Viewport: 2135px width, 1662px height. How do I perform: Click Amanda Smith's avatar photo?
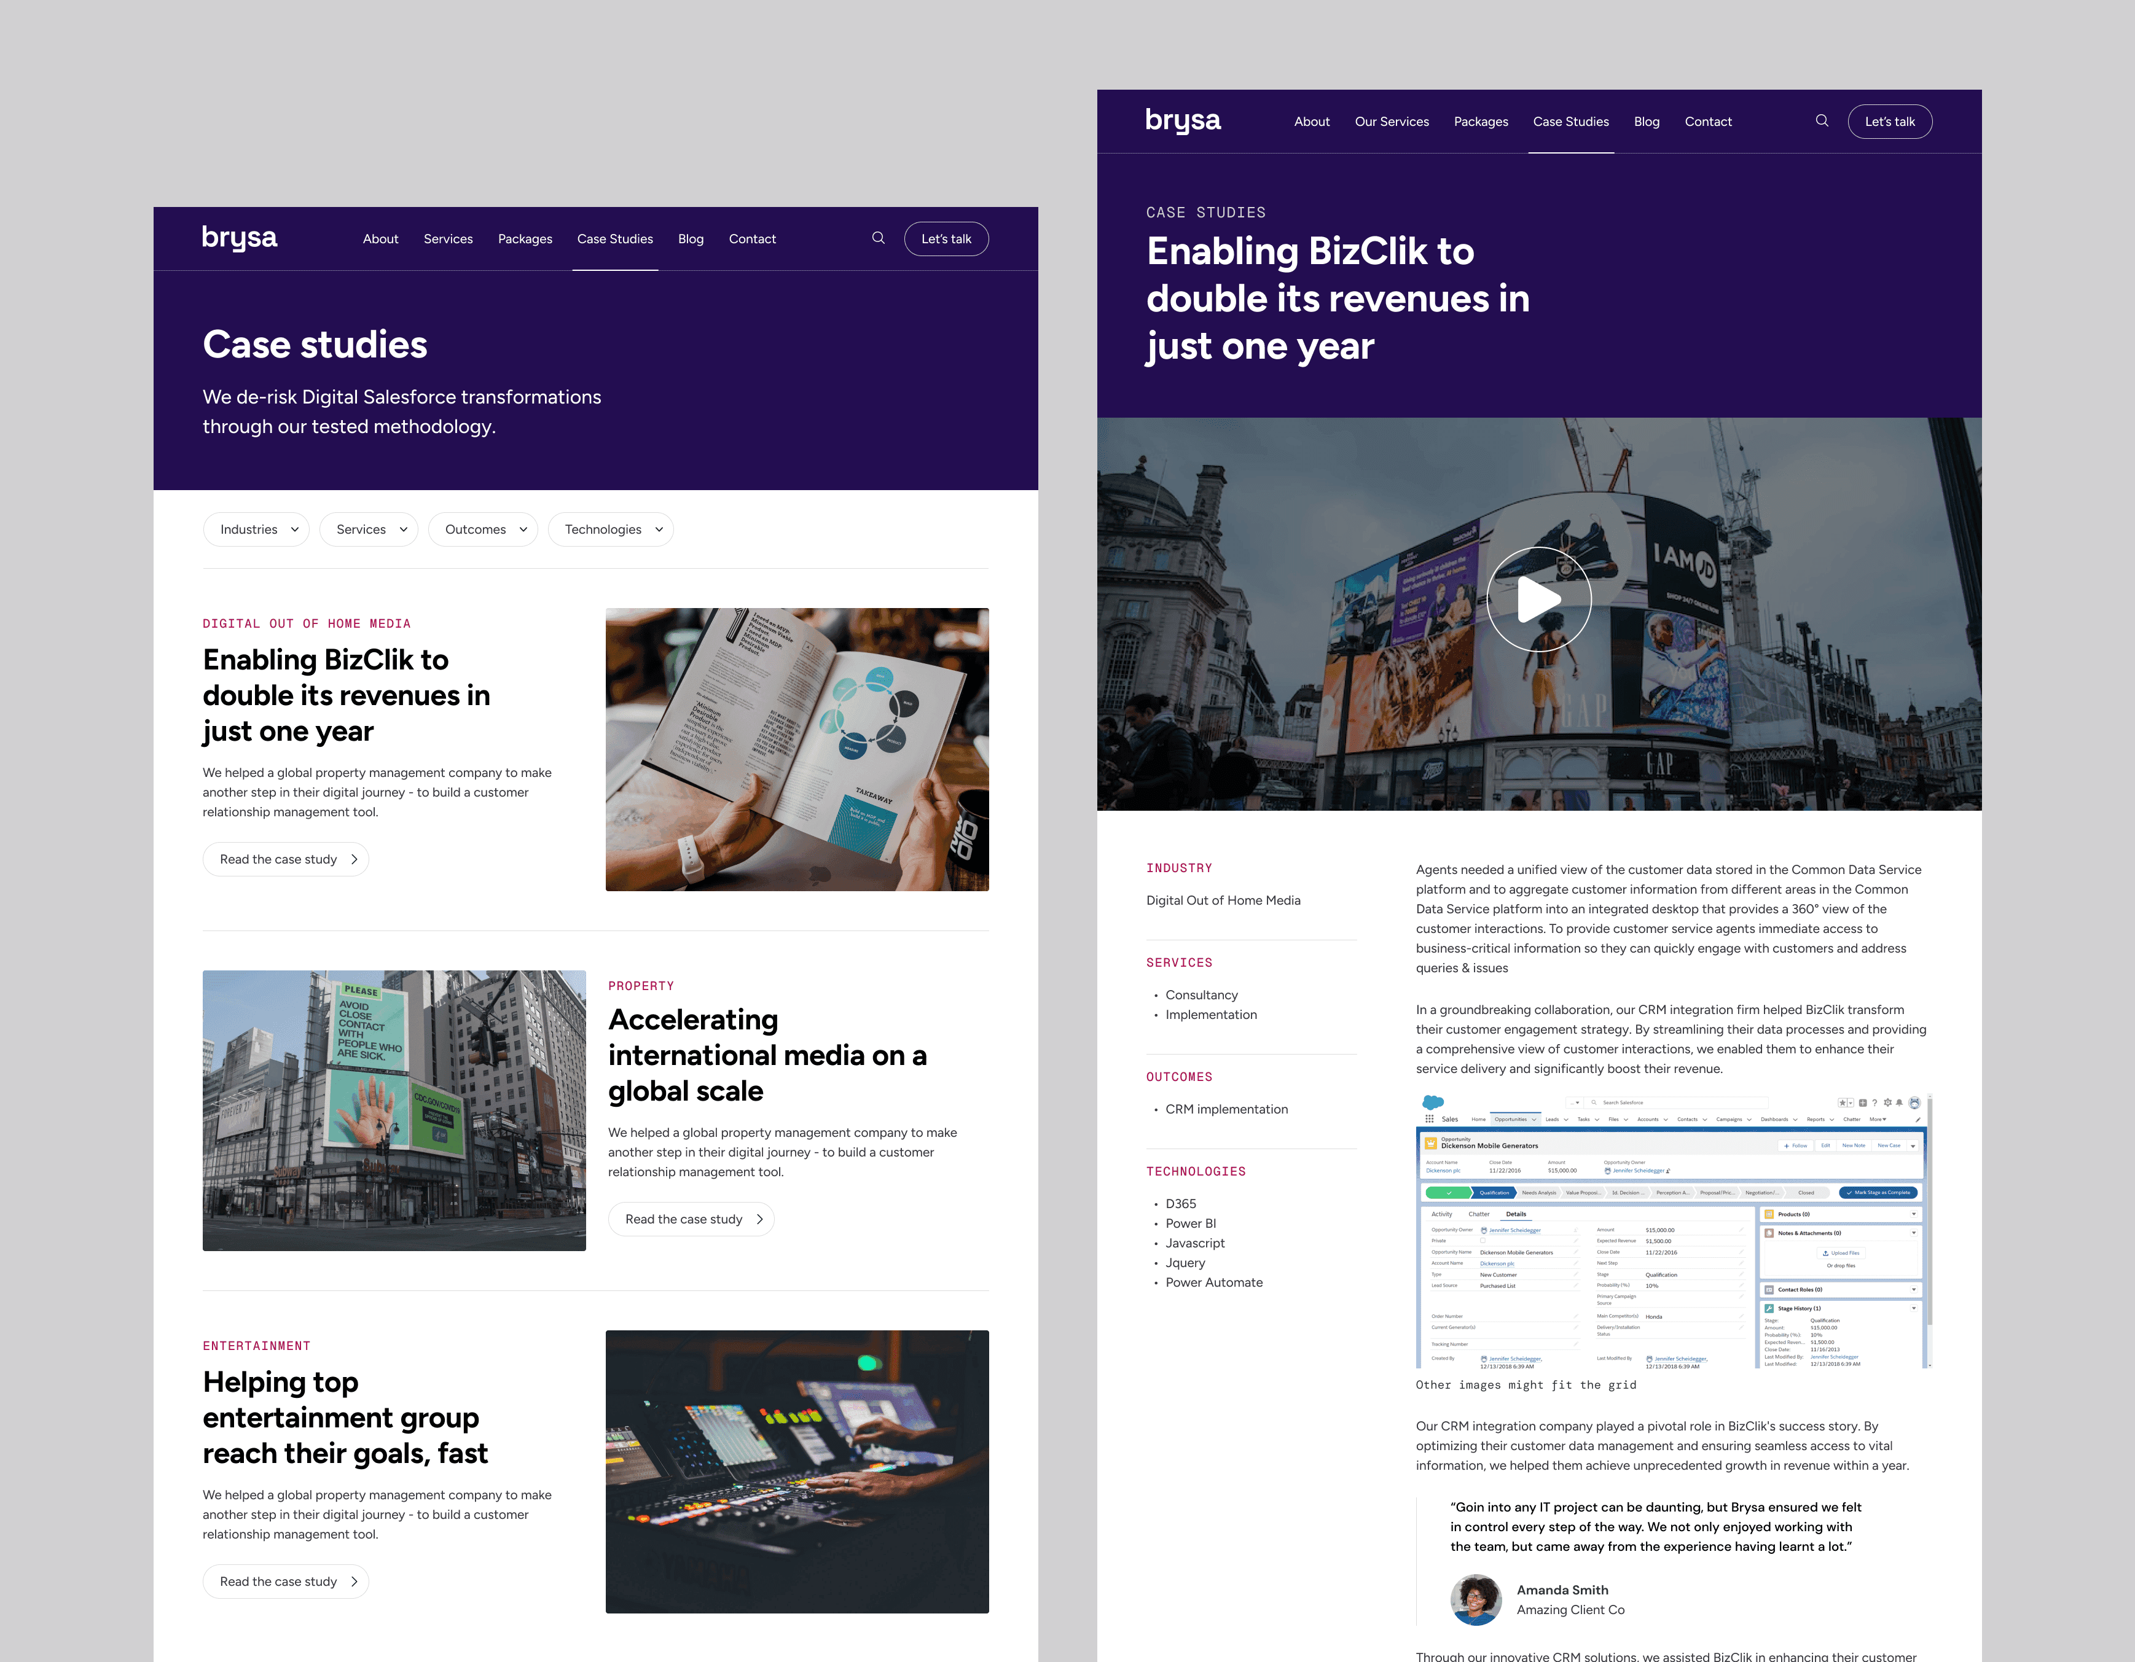1475,1599
